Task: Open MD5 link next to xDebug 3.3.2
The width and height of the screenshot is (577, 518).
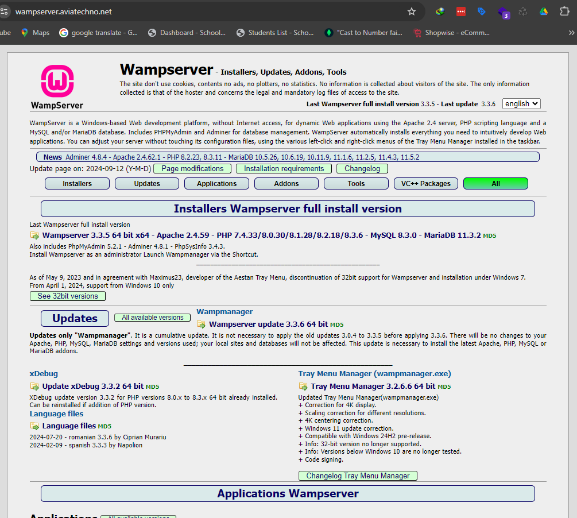Action: pos(152,386)
